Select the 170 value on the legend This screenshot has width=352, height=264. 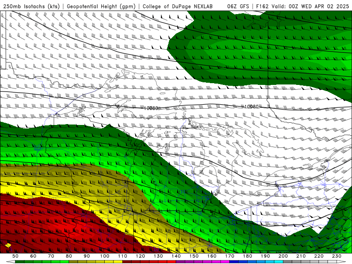pyautogui.click(x=230, y=256)
